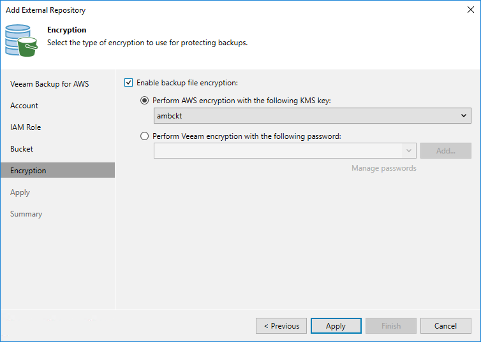The width and height of the screenshot is (481, 342).
Task: Select Perform AWS encryption radio option
Action: (145, 101)
